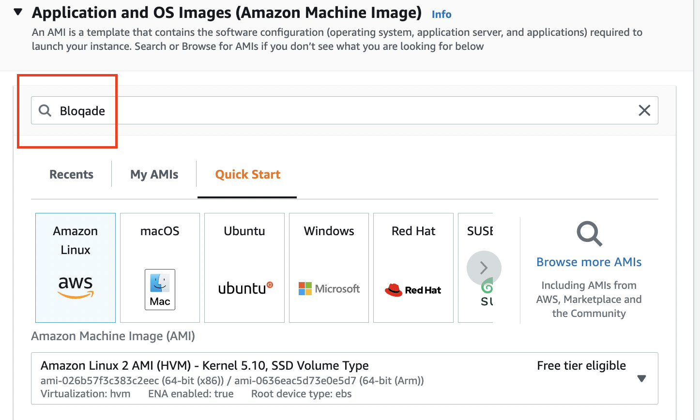
Task: Click the Virtualization: hvm text
Action: pos(85,394)
